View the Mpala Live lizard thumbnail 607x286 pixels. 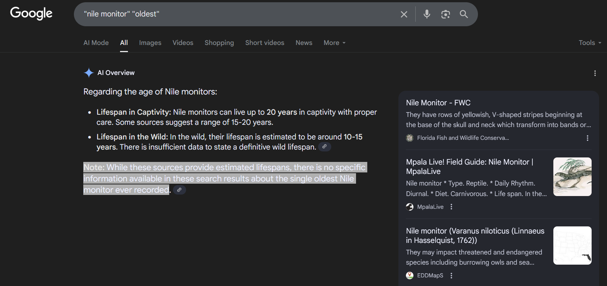click(x=572, y=177)
